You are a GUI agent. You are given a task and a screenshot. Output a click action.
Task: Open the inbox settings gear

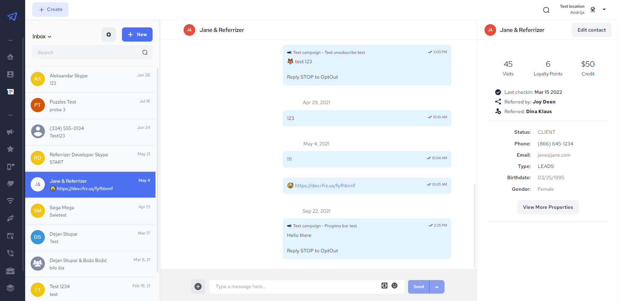(x=108, y=34)
